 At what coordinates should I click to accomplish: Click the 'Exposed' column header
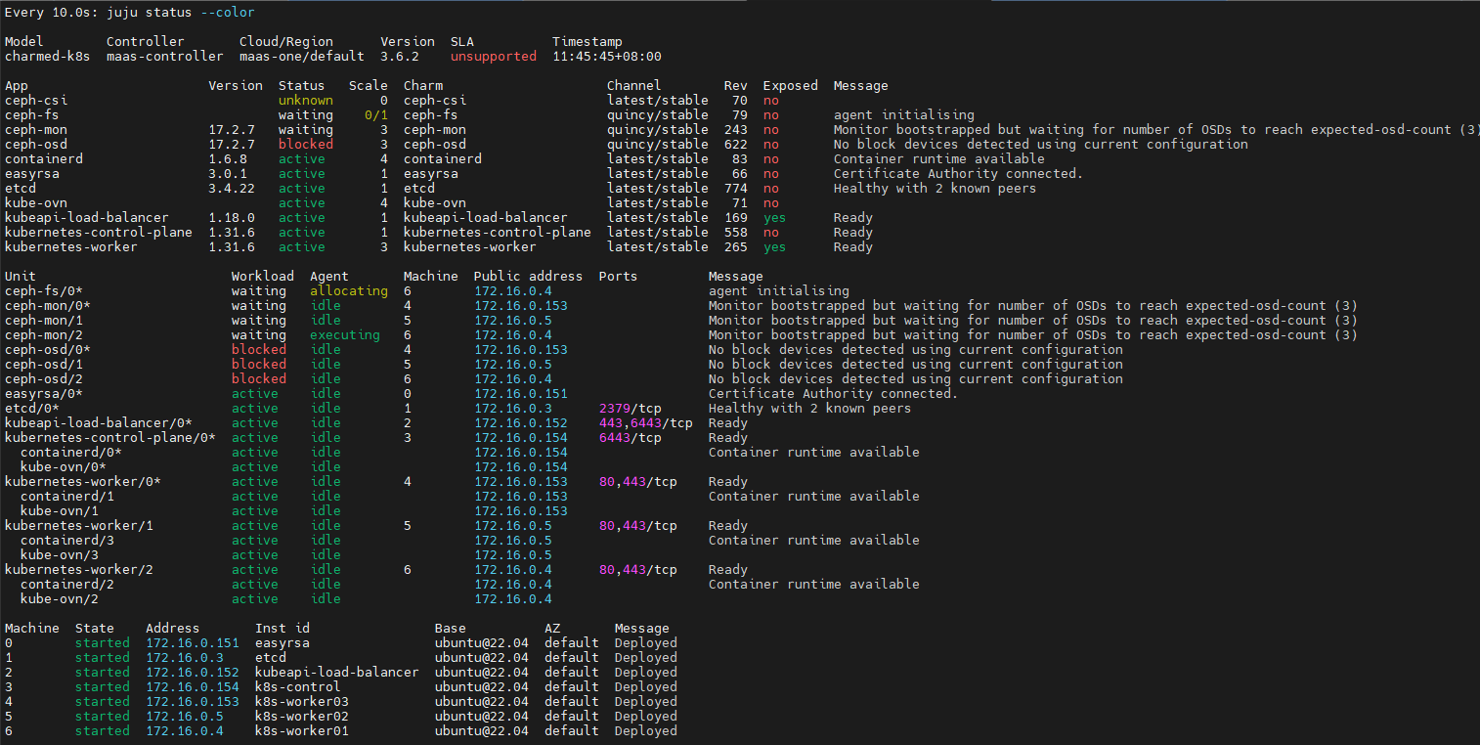point(791,85)
